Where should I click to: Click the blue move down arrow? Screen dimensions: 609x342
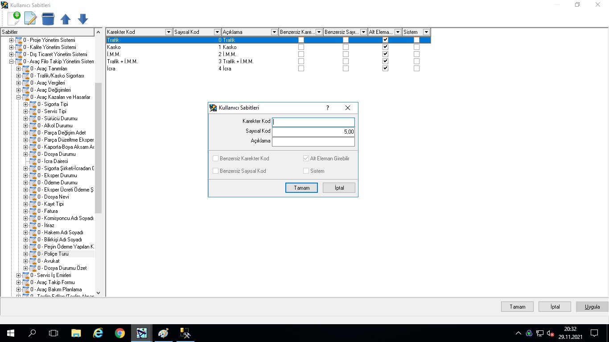pos(83,19)
